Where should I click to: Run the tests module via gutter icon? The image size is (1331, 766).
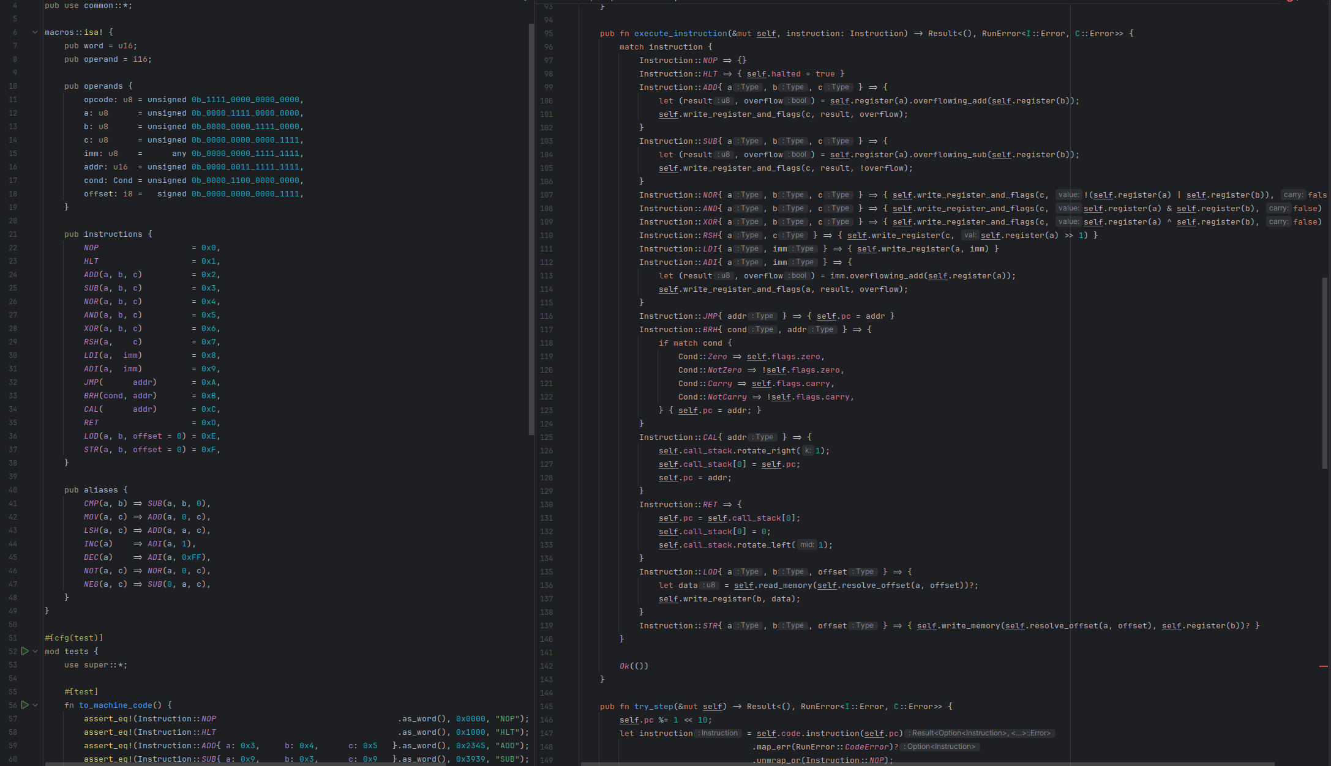(25, 651)
